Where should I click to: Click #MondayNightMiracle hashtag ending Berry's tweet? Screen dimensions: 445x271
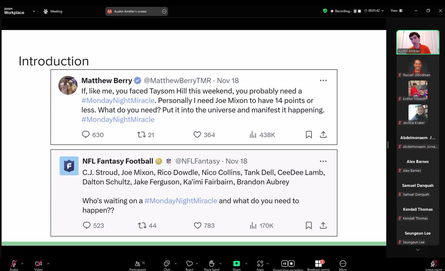point(118,119)
